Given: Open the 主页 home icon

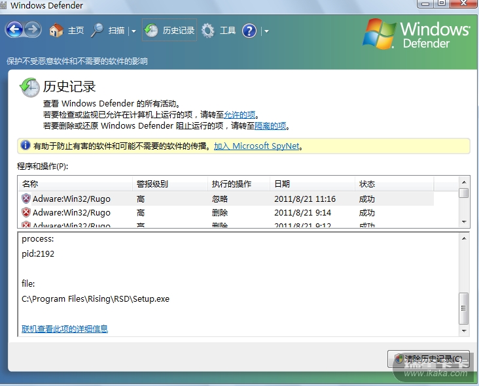Looking at the screenshot, I should [56, 31].
